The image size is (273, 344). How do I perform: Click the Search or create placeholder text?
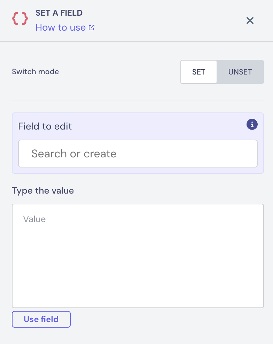tap(74, 154)
